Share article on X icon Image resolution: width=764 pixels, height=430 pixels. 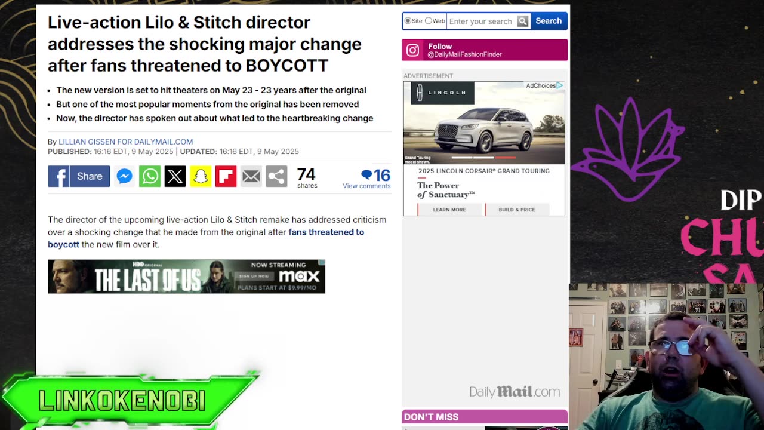click(175, 176)
